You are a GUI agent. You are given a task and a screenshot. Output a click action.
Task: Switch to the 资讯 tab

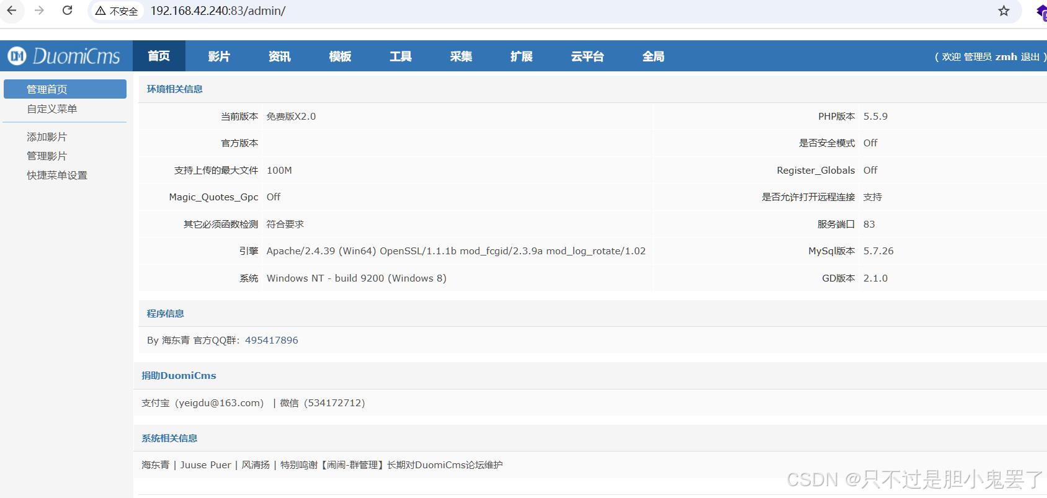pos(280,56)
